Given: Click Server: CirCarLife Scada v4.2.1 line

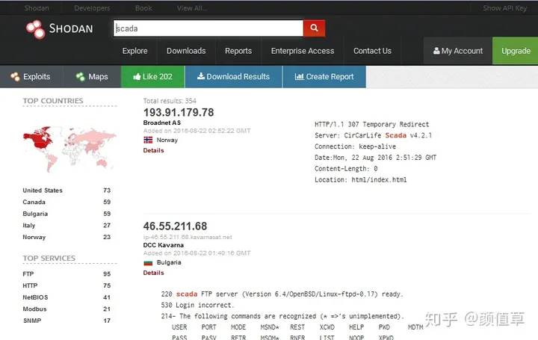Looking at the screenshot, I should [x=373, y=135].
